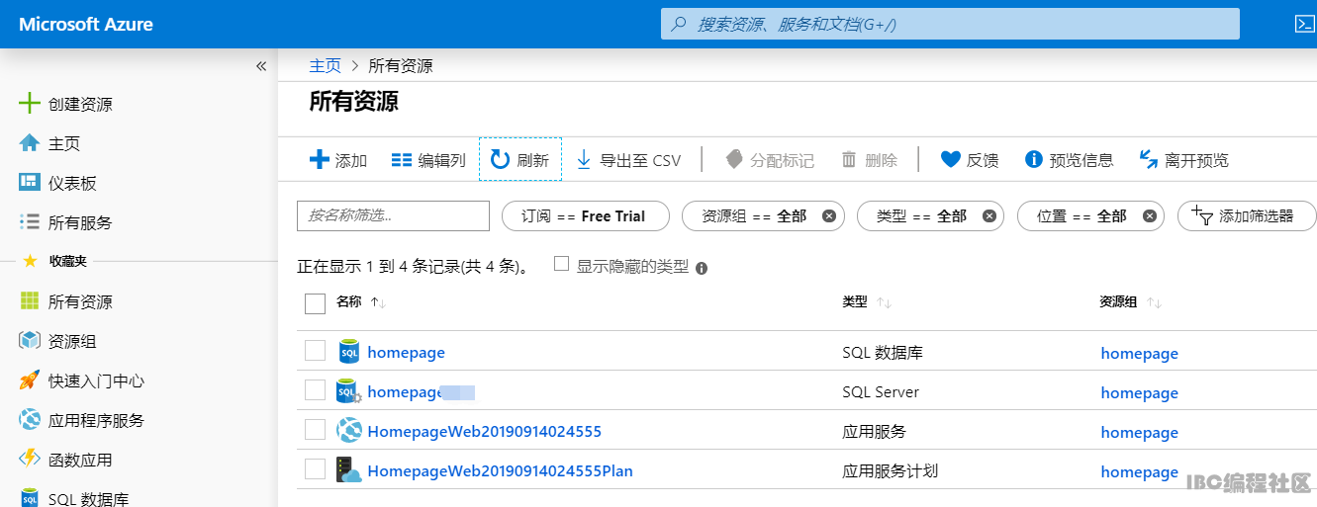Click the filter by name text field

pyautogui.click(x=393, y=215)
